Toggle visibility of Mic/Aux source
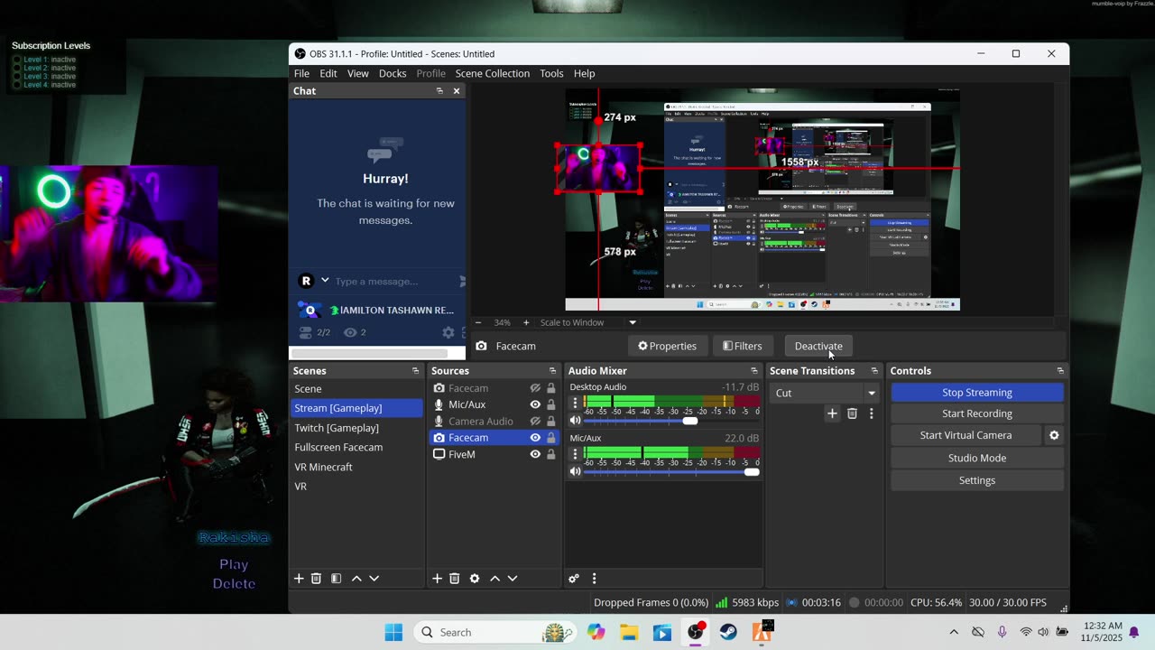 pyautogui.click(x=535, y=404)
